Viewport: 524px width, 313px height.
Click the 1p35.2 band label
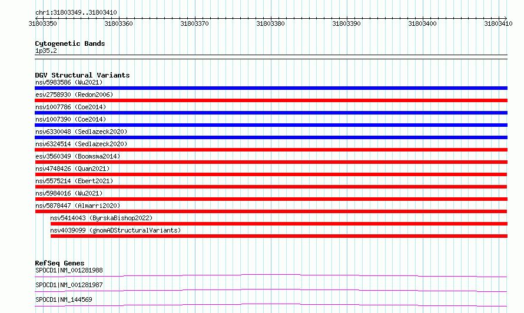(x=46, y=51)
